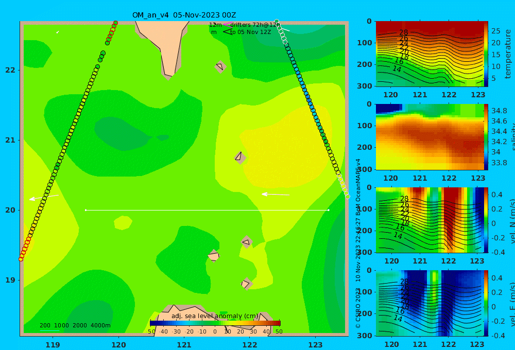Click the black arrow legend symbol beside "to 05 Nov 12Z"
The image size is (515, 350).
227,32
